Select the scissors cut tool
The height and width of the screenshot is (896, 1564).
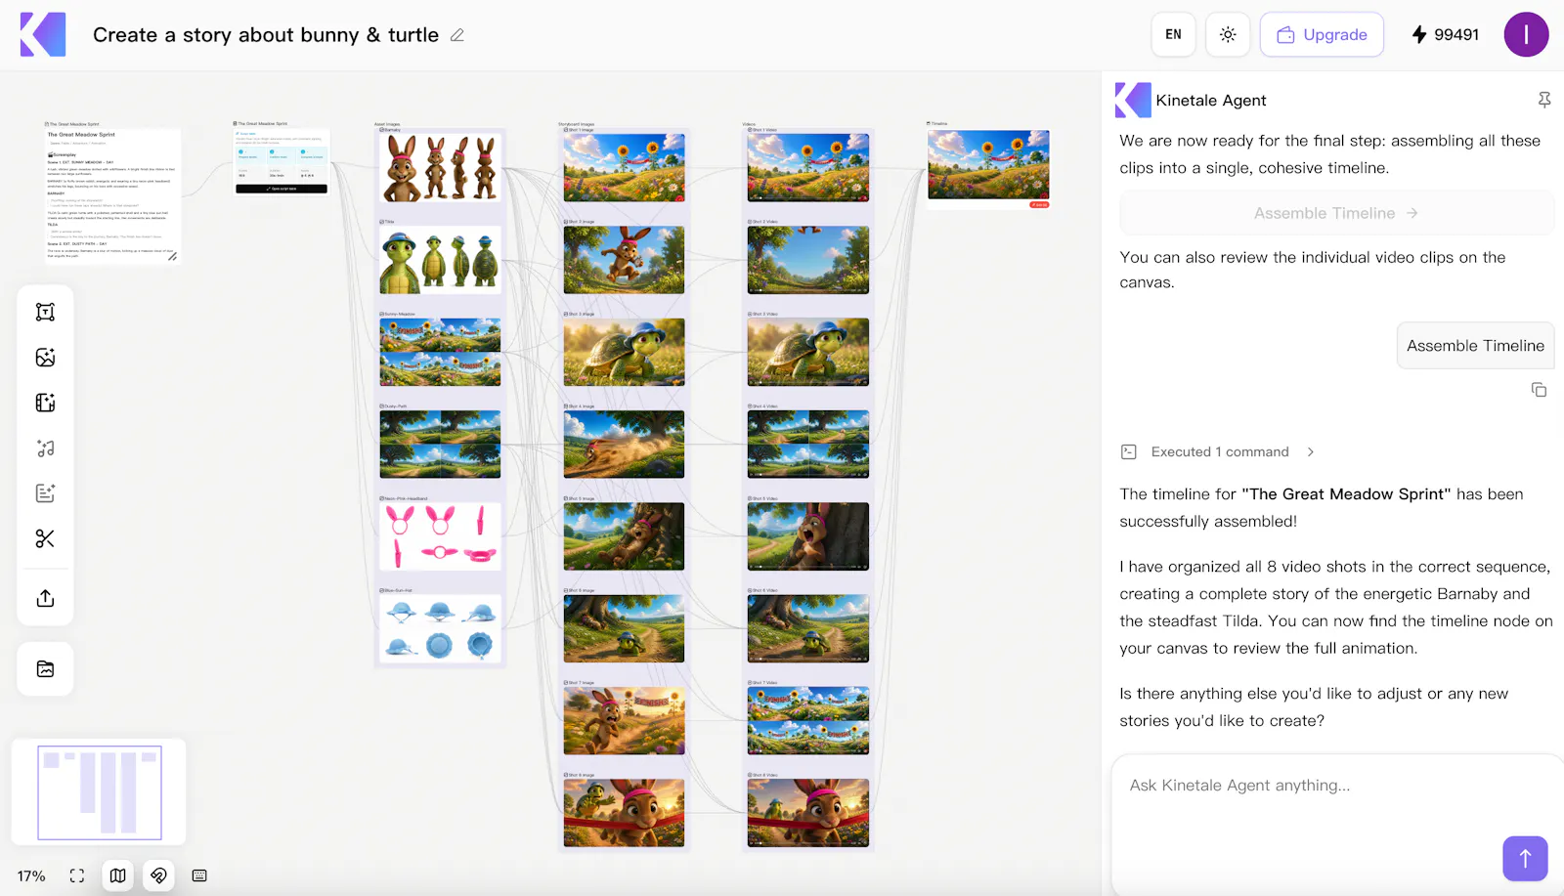click(45, 538)
